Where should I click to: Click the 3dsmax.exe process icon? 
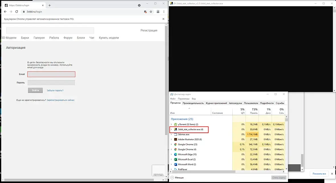(175, 134)
